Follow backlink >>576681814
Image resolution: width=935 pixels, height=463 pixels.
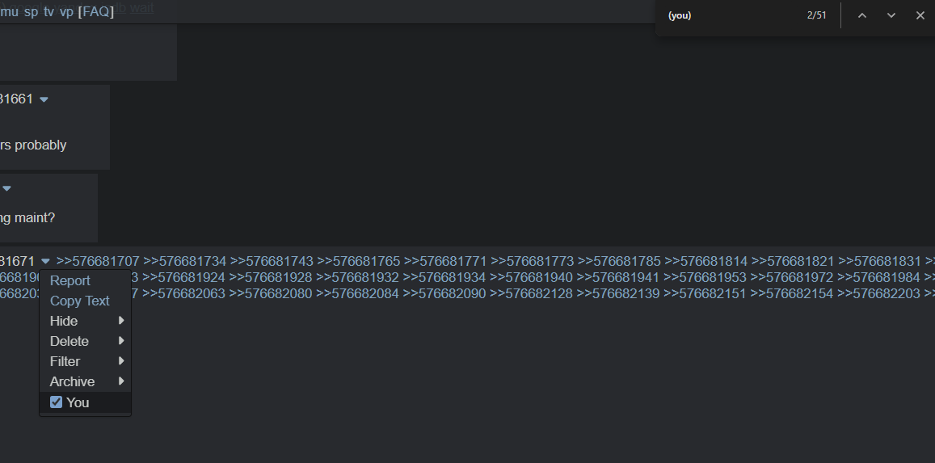(x=706, y=262)
